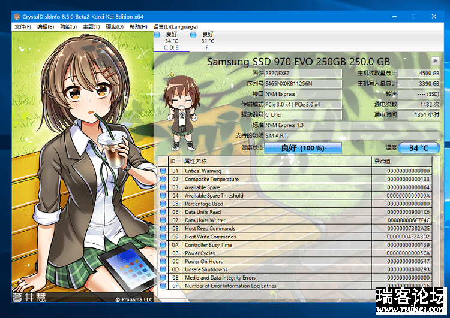450x318 pixels.
Task: Open the 硬盘(D) menu
Action: click(115, 26)
